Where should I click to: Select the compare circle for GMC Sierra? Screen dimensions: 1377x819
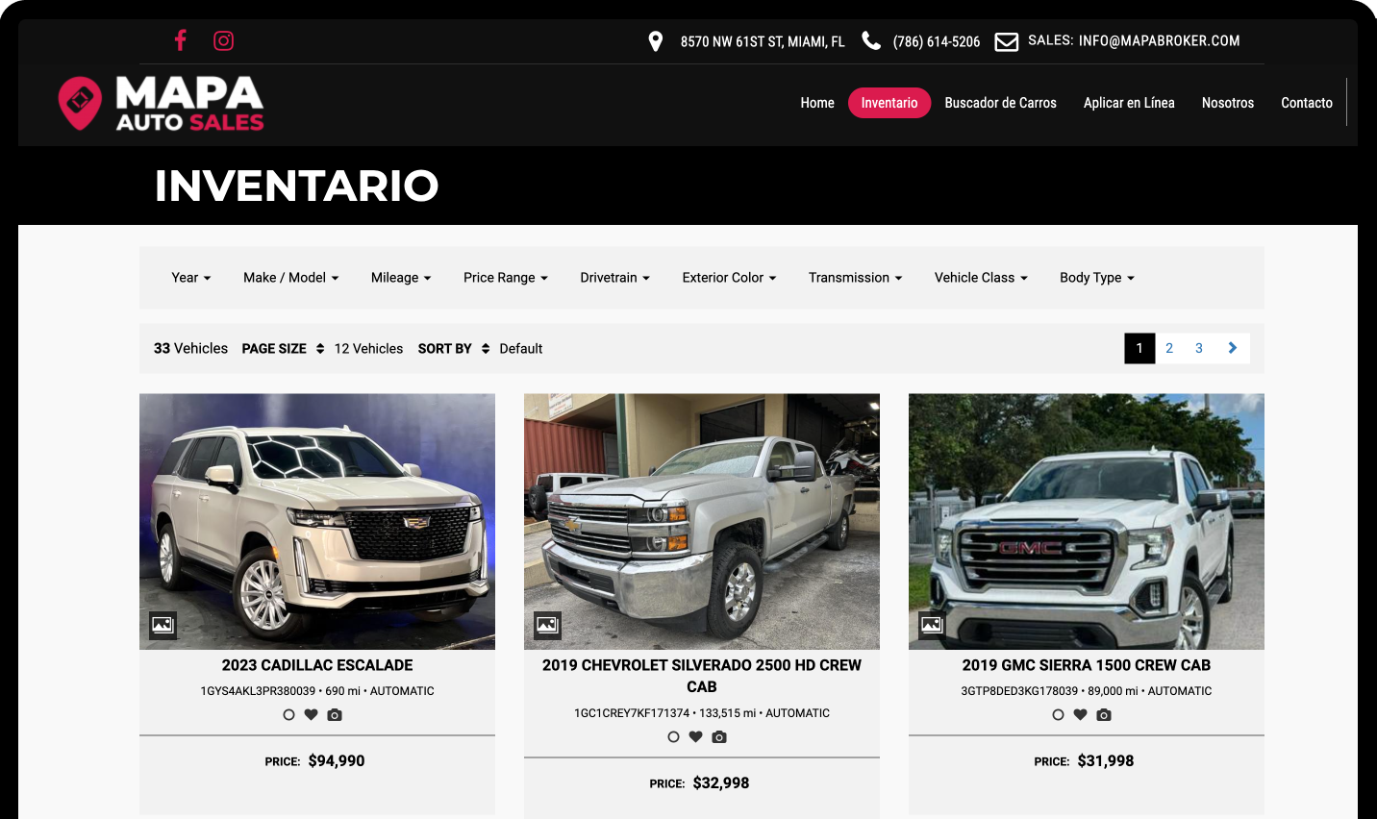(1058, 714)
